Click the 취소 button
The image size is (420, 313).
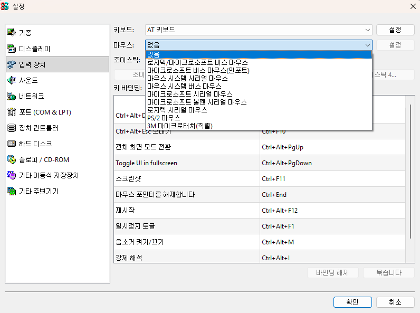click(395, 302)
